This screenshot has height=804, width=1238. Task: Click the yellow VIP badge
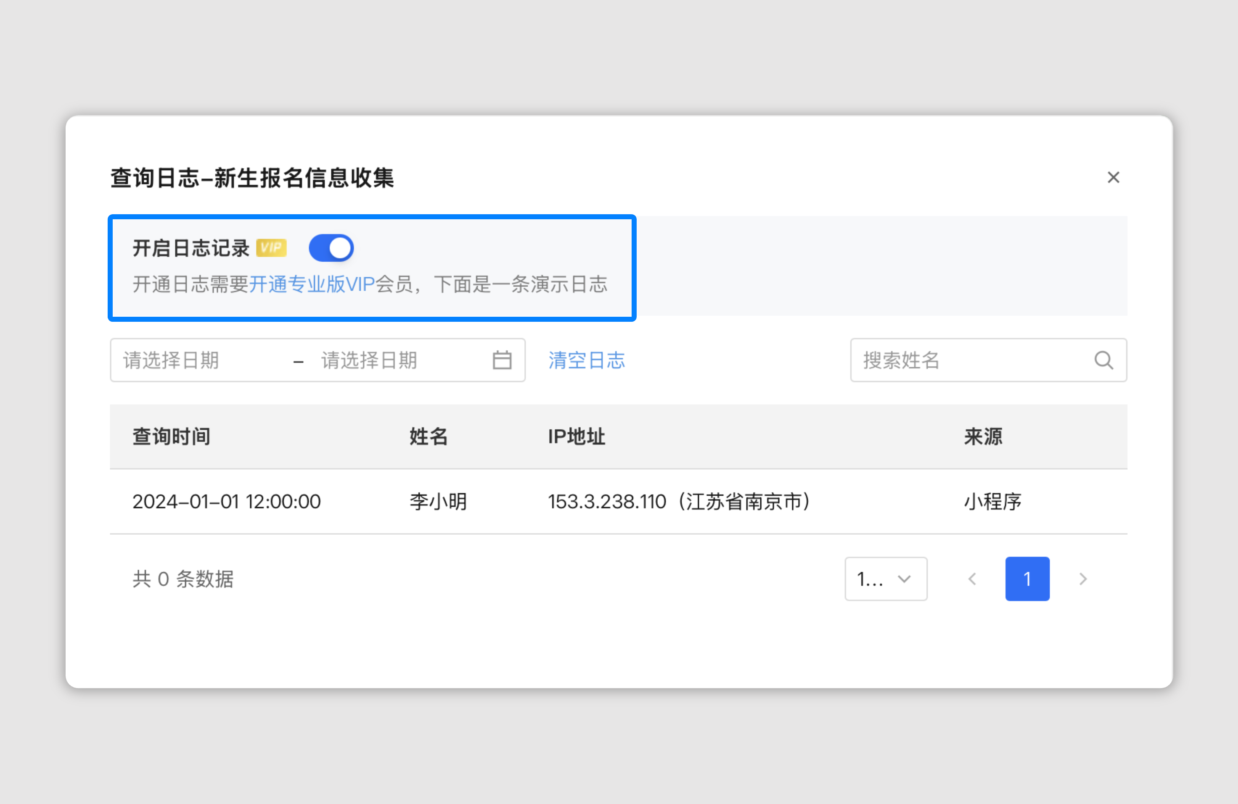[271, 248]
